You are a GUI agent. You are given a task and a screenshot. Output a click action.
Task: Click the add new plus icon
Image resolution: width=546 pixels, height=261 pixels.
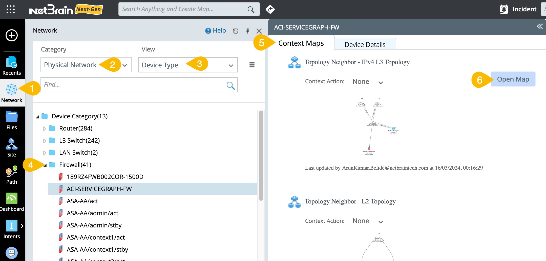(x=12, y=35)
